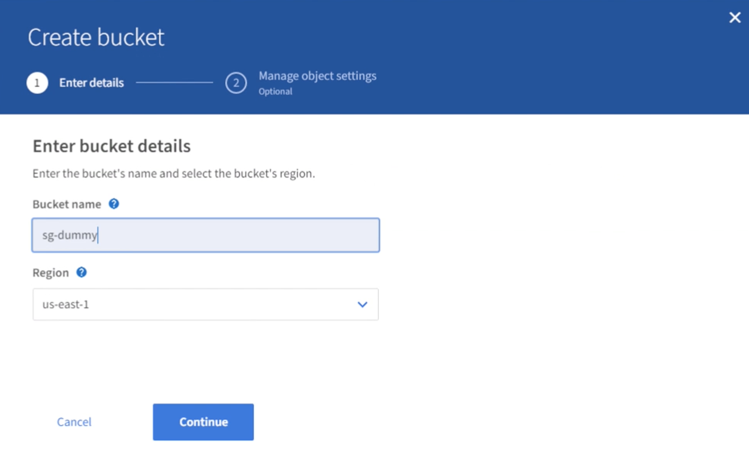Click the step 1 circle indicator

37,83
